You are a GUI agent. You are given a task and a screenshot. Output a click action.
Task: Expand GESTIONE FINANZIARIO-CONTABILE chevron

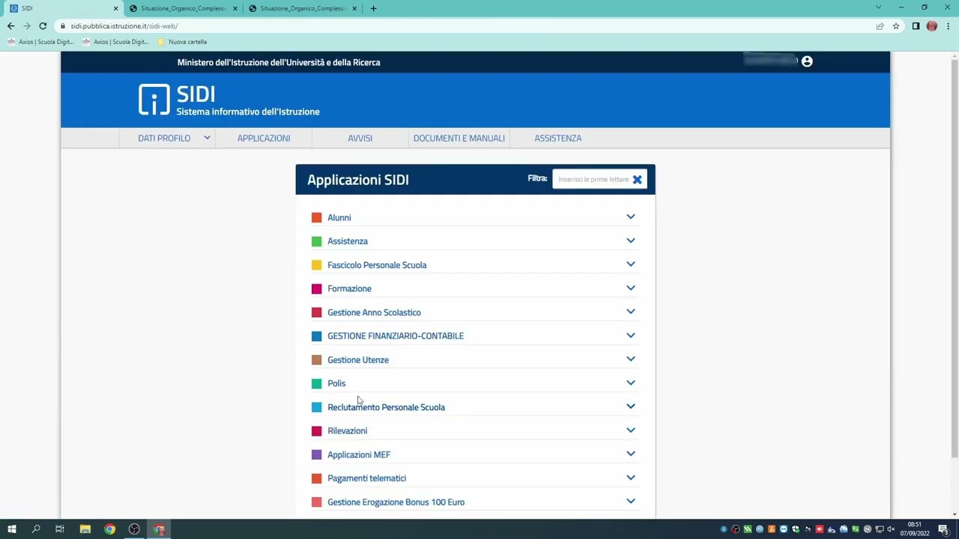(631, 335)
